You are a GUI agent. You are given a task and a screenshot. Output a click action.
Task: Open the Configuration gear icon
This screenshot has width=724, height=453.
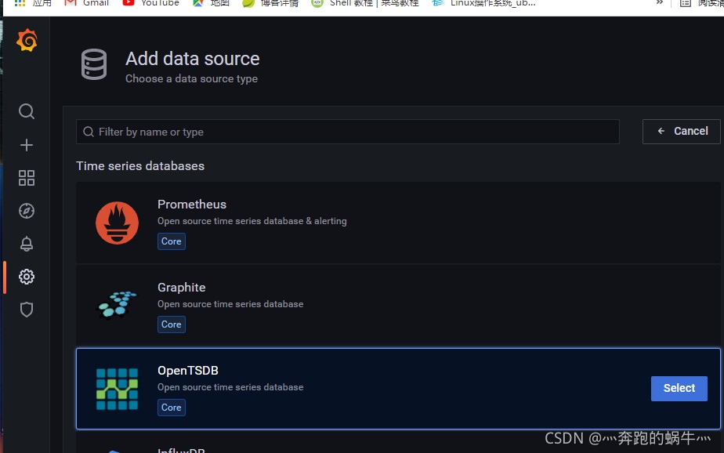[x=27, y=277]
